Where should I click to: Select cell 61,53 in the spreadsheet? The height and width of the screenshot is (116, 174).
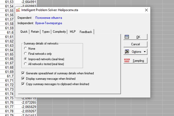(7, 2)
